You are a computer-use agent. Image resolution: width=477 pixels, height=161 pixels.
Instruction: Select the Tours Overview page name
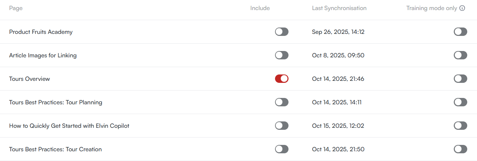(29, 79)
